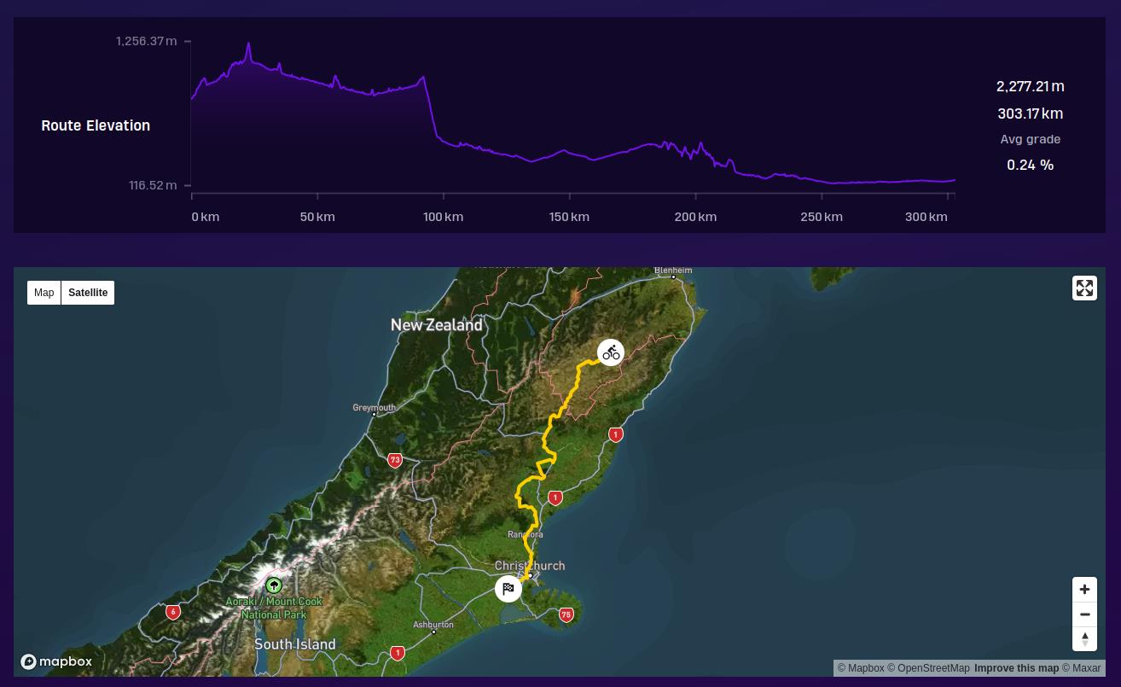Open the © Maxar attribution link
The image size is (1121, 687).
tap(1081, 668)
